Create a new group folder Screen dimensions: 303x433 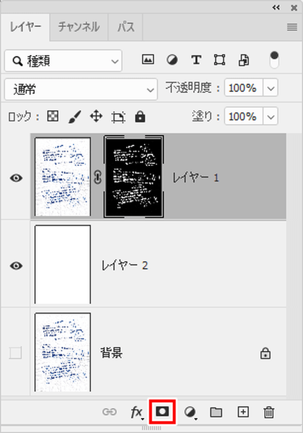216,412
